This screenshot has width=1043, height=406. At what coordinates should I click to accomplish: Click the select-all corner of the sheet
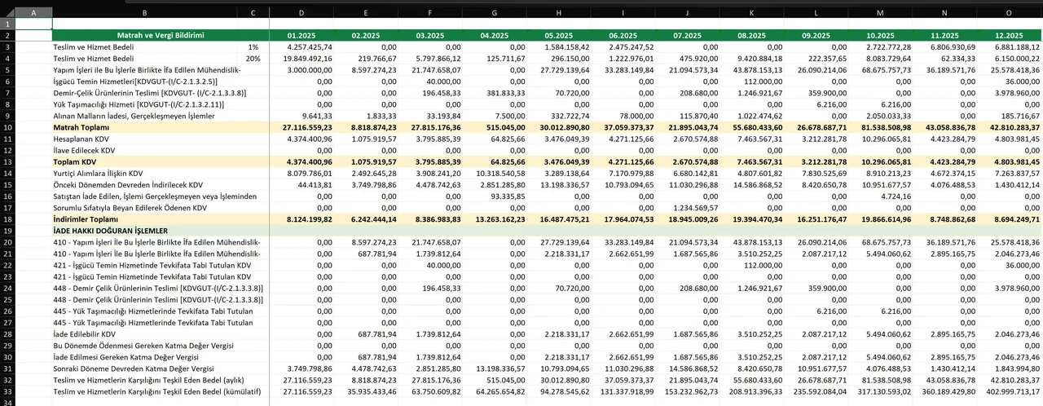pyautogui.click(x=7, y=12)
